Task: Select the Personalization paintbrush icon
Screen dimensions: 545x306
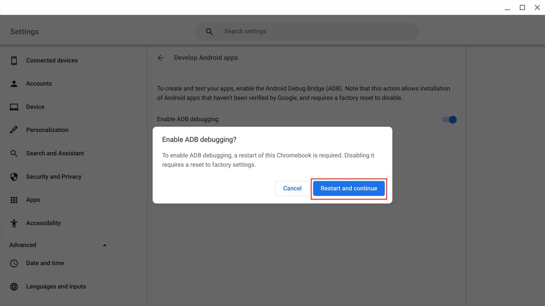Action: tap(14, 130)
